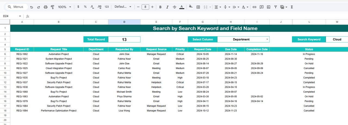This screenshot has width=348, height=125.
Task: Toggle strikethrough formatting
Action: (174, 7)
